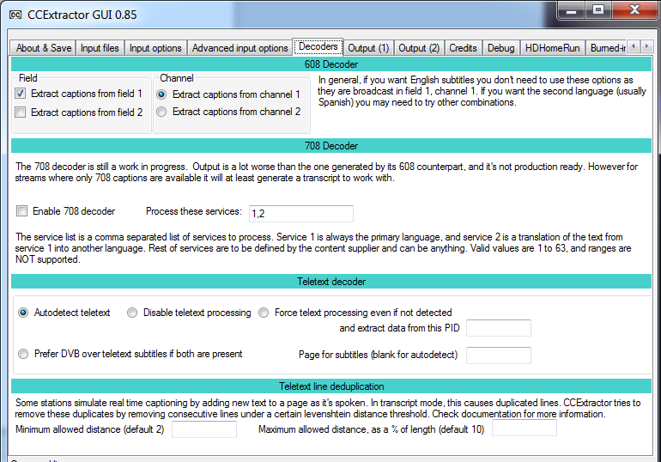This screenshot has height=462, width=661.
Task: Click the CC application icon in title bar
Action: pyautogui.click(x=15, y=15)
